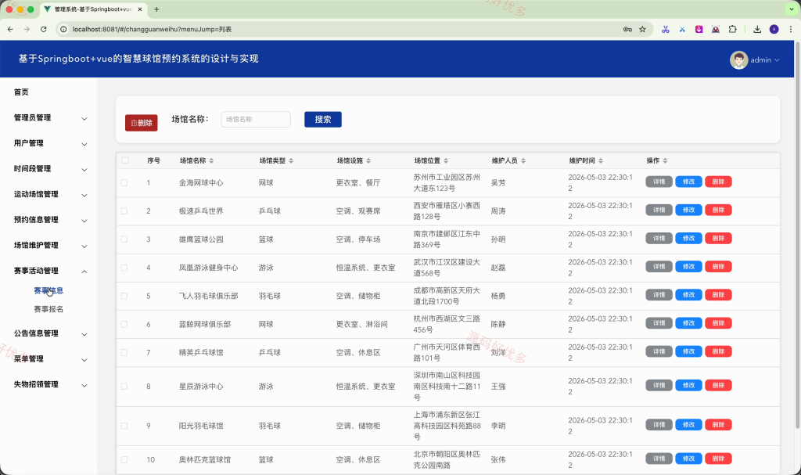The height and width of the screenshot is (475, 801).
Task: Sort by 场馆位置 column sort arrows
Action: tap(446, 160)
